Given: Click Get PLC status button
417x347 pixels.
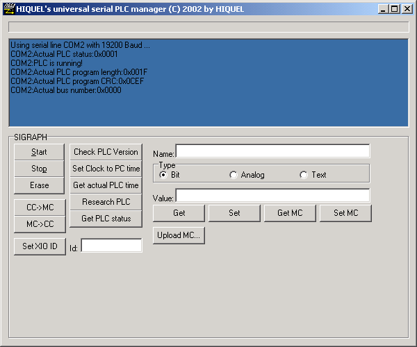Looking at the screenshot, I should point(106,219).
